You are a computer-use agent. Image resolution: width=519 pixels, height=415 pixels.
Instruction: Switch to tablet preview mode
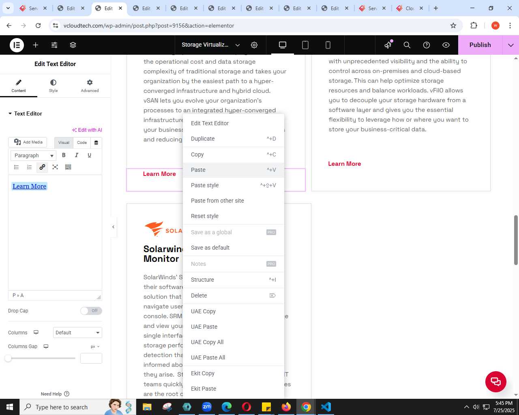pyautogui.click(x=305, y=45)
